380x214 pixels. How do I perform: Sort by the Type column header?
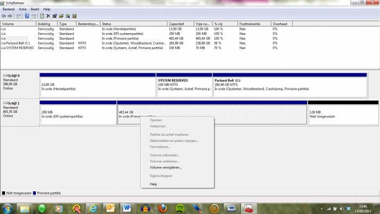pos(67,24)
